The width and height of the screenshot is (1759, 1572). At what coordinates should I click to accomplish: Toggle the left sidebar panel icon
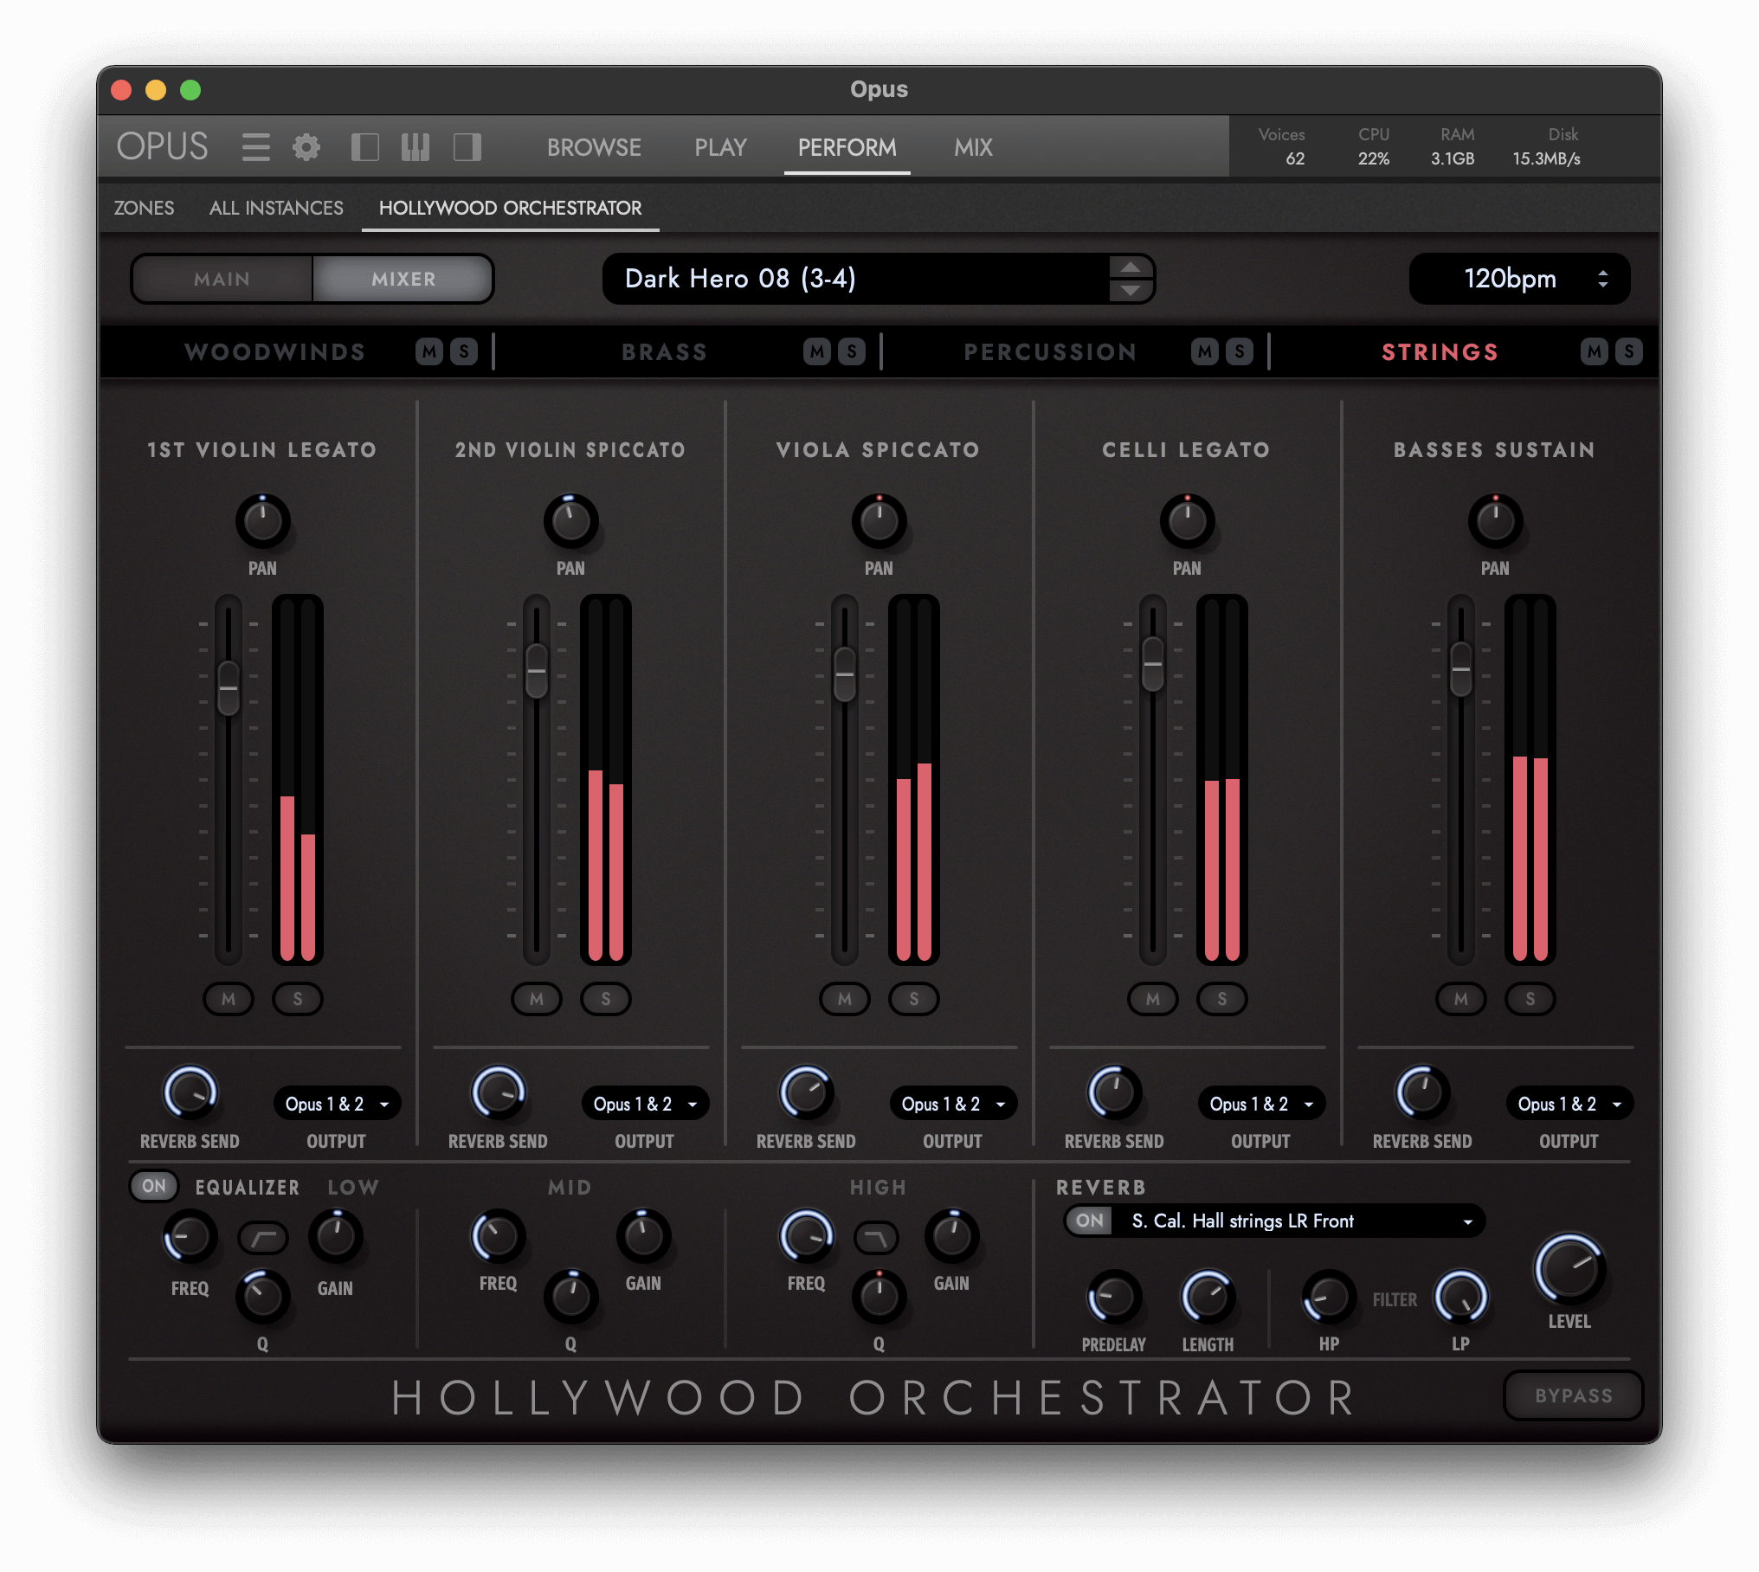click(364, 147)
